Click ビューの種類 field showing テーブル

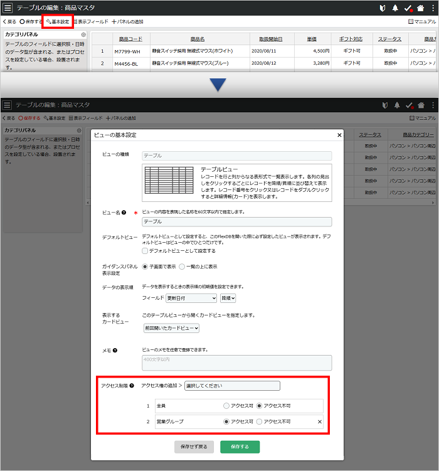coord(236,156)
